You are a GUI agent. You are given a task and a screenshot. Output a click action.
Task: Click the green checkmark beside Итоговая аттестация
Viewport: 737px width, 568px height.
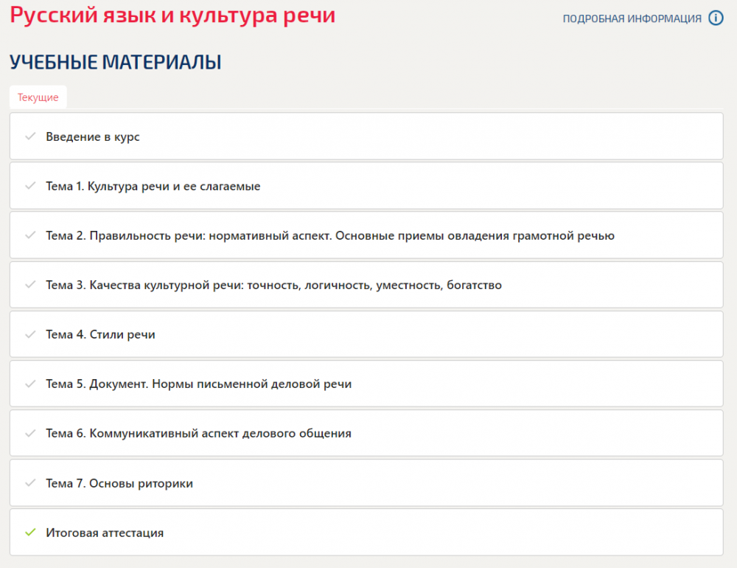point(30,533)
